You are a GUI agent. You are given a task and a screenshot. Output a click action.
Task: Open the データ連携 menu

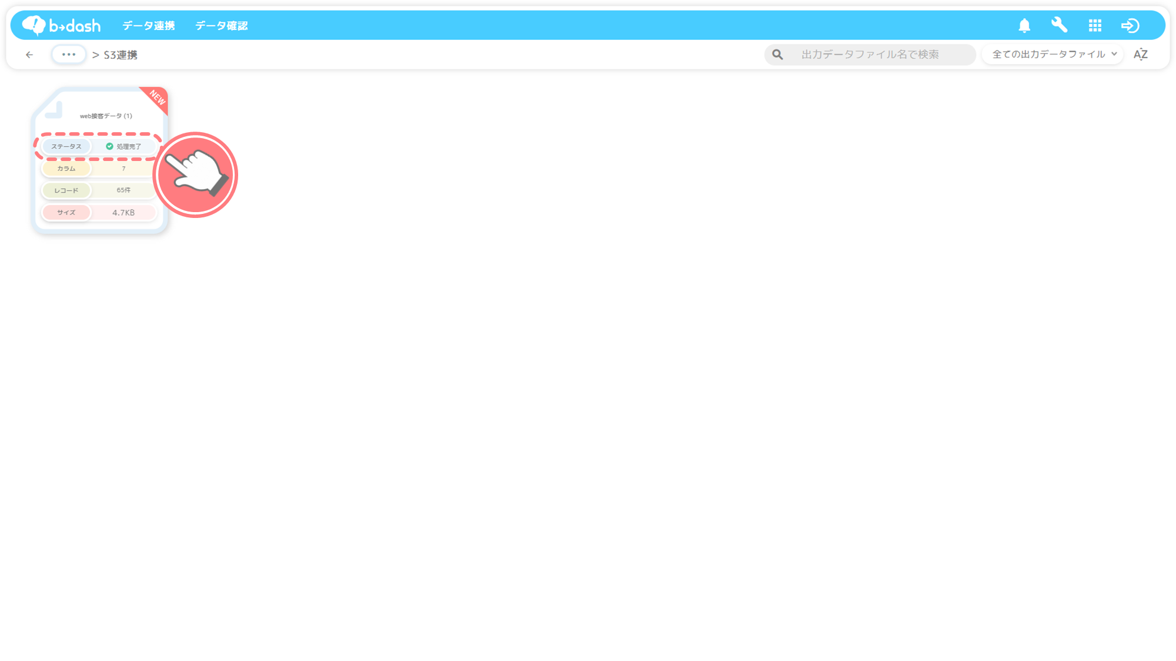[149, 26]
